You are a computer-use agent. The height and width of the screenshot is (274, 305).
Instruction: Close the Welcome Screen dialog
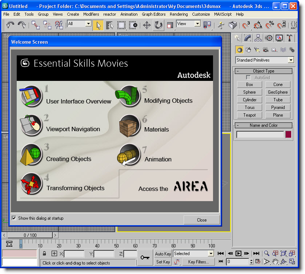pyautogui.click(x=201, y=220)
